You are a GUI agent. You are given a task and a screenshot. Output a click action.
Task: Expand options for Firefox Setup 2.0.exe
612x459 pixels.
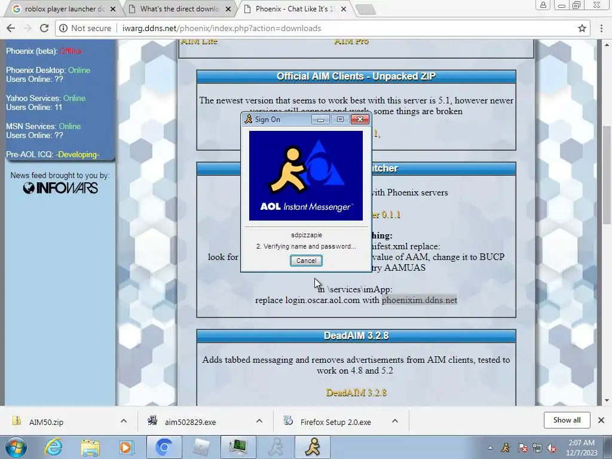pos(394,421)
